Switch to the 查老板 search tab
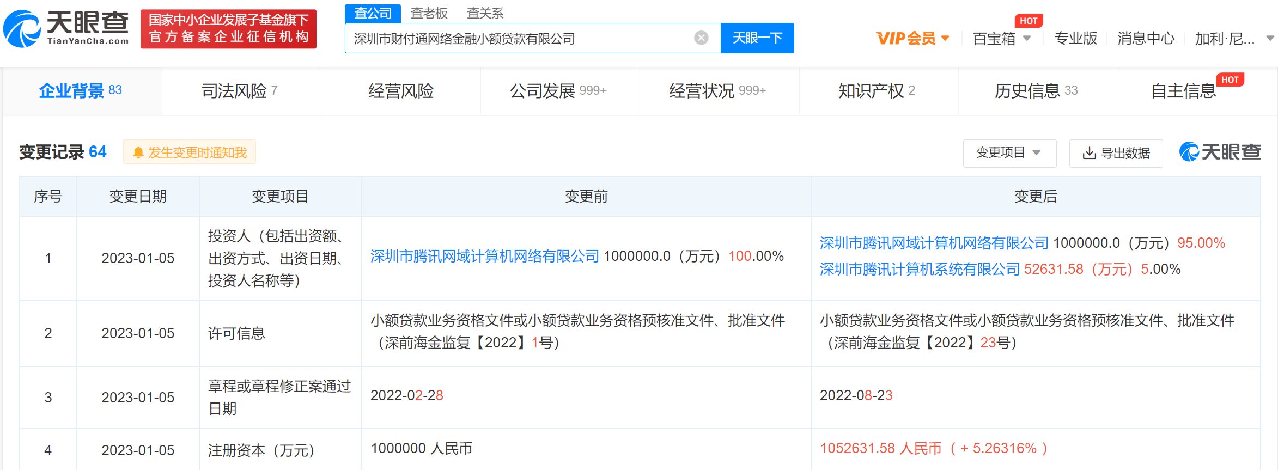1278x470 pixels. (x=429, y=13)
